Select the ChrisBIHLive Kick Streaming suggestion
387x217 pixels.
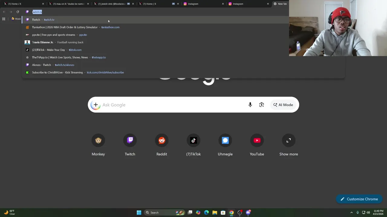pos(183,72)
